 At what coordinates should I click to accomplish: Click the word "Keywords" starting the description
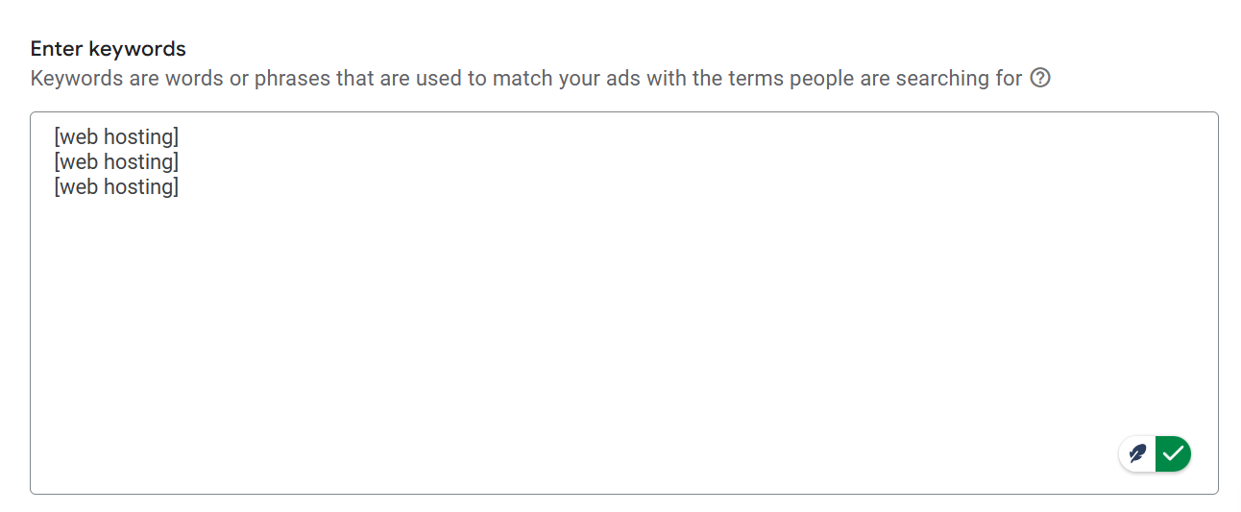click(76, 78)
